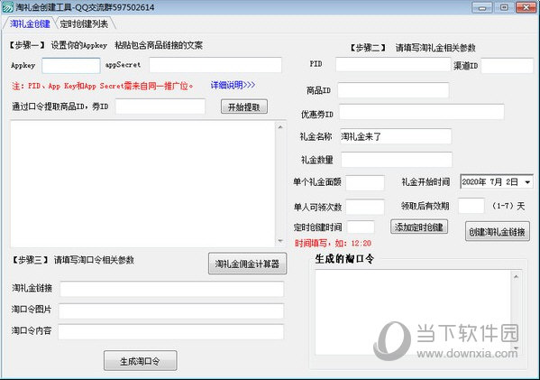Close the 淘礼金创建工具 window
Screen dimensions: 540x380
pyautogui.click(x=526, y=7)
